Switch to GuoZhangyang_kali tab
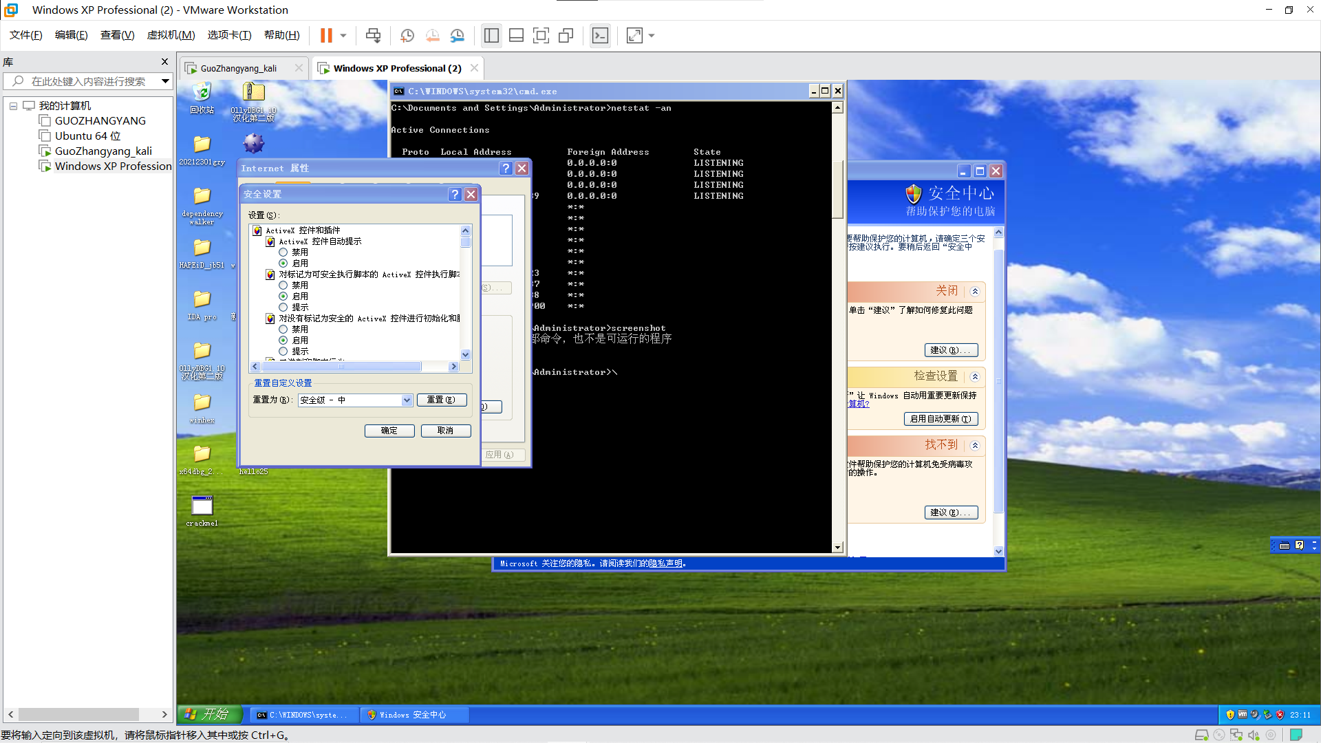 pos(238,68)
